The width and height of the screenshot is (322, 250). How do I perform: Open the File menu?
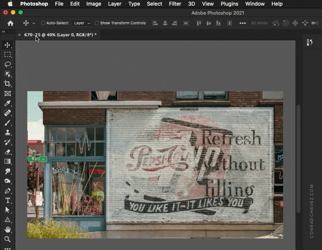click(59, 4)
